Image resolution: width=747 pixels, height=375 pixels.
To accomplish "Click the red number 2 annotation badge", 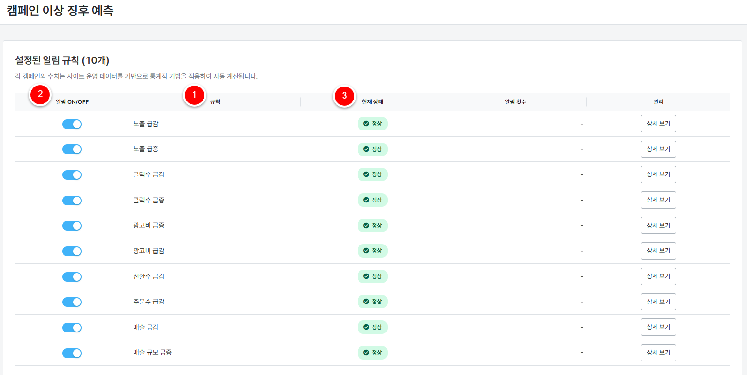I will (x=40, y=96).
